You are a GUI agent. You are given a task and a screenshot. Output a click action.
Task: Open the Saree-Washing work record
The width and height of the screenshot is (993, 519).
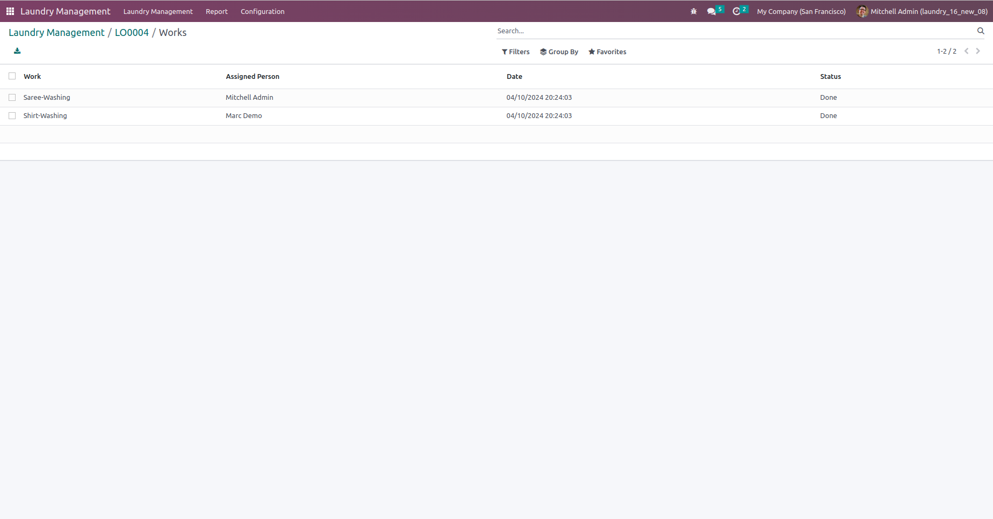click(x=47, y=98)
